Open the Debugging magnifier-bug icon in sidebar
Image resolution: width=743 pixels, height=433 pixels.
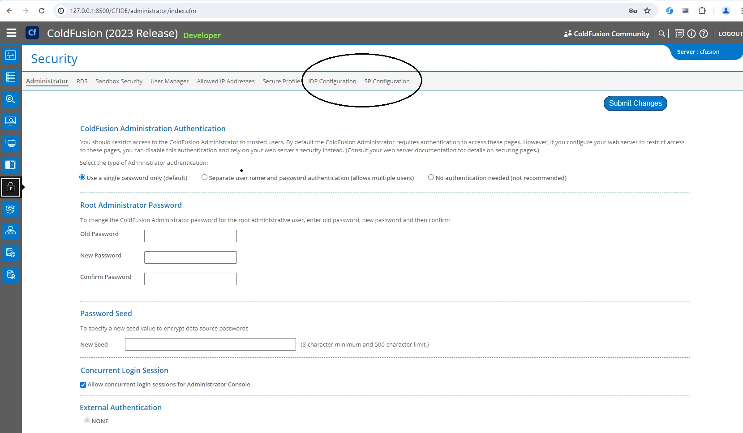click(x=10, y=99)
